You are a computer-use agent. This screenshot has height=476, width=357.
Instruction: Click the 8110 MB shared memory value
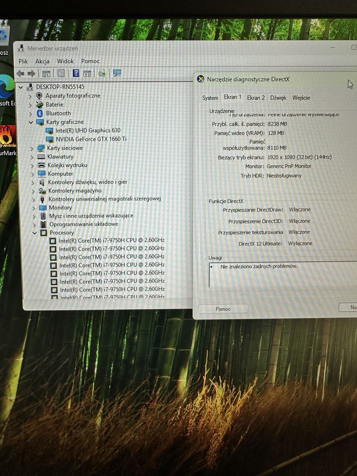[x=277, y=148]
